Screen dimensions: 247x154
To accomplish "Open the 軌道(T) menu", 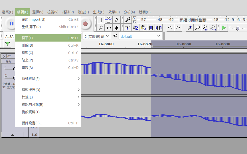I will pyautogui.click(x=83, y=12).
